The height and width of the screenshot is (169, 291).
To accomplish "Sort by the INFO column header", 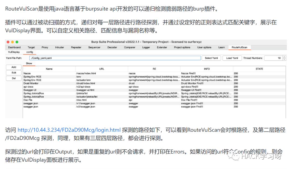I will coord(207,69).
